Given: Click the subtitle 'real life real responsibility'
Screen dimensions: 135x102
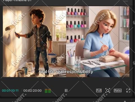Looking at the screenshot, I should click(66, 72).
